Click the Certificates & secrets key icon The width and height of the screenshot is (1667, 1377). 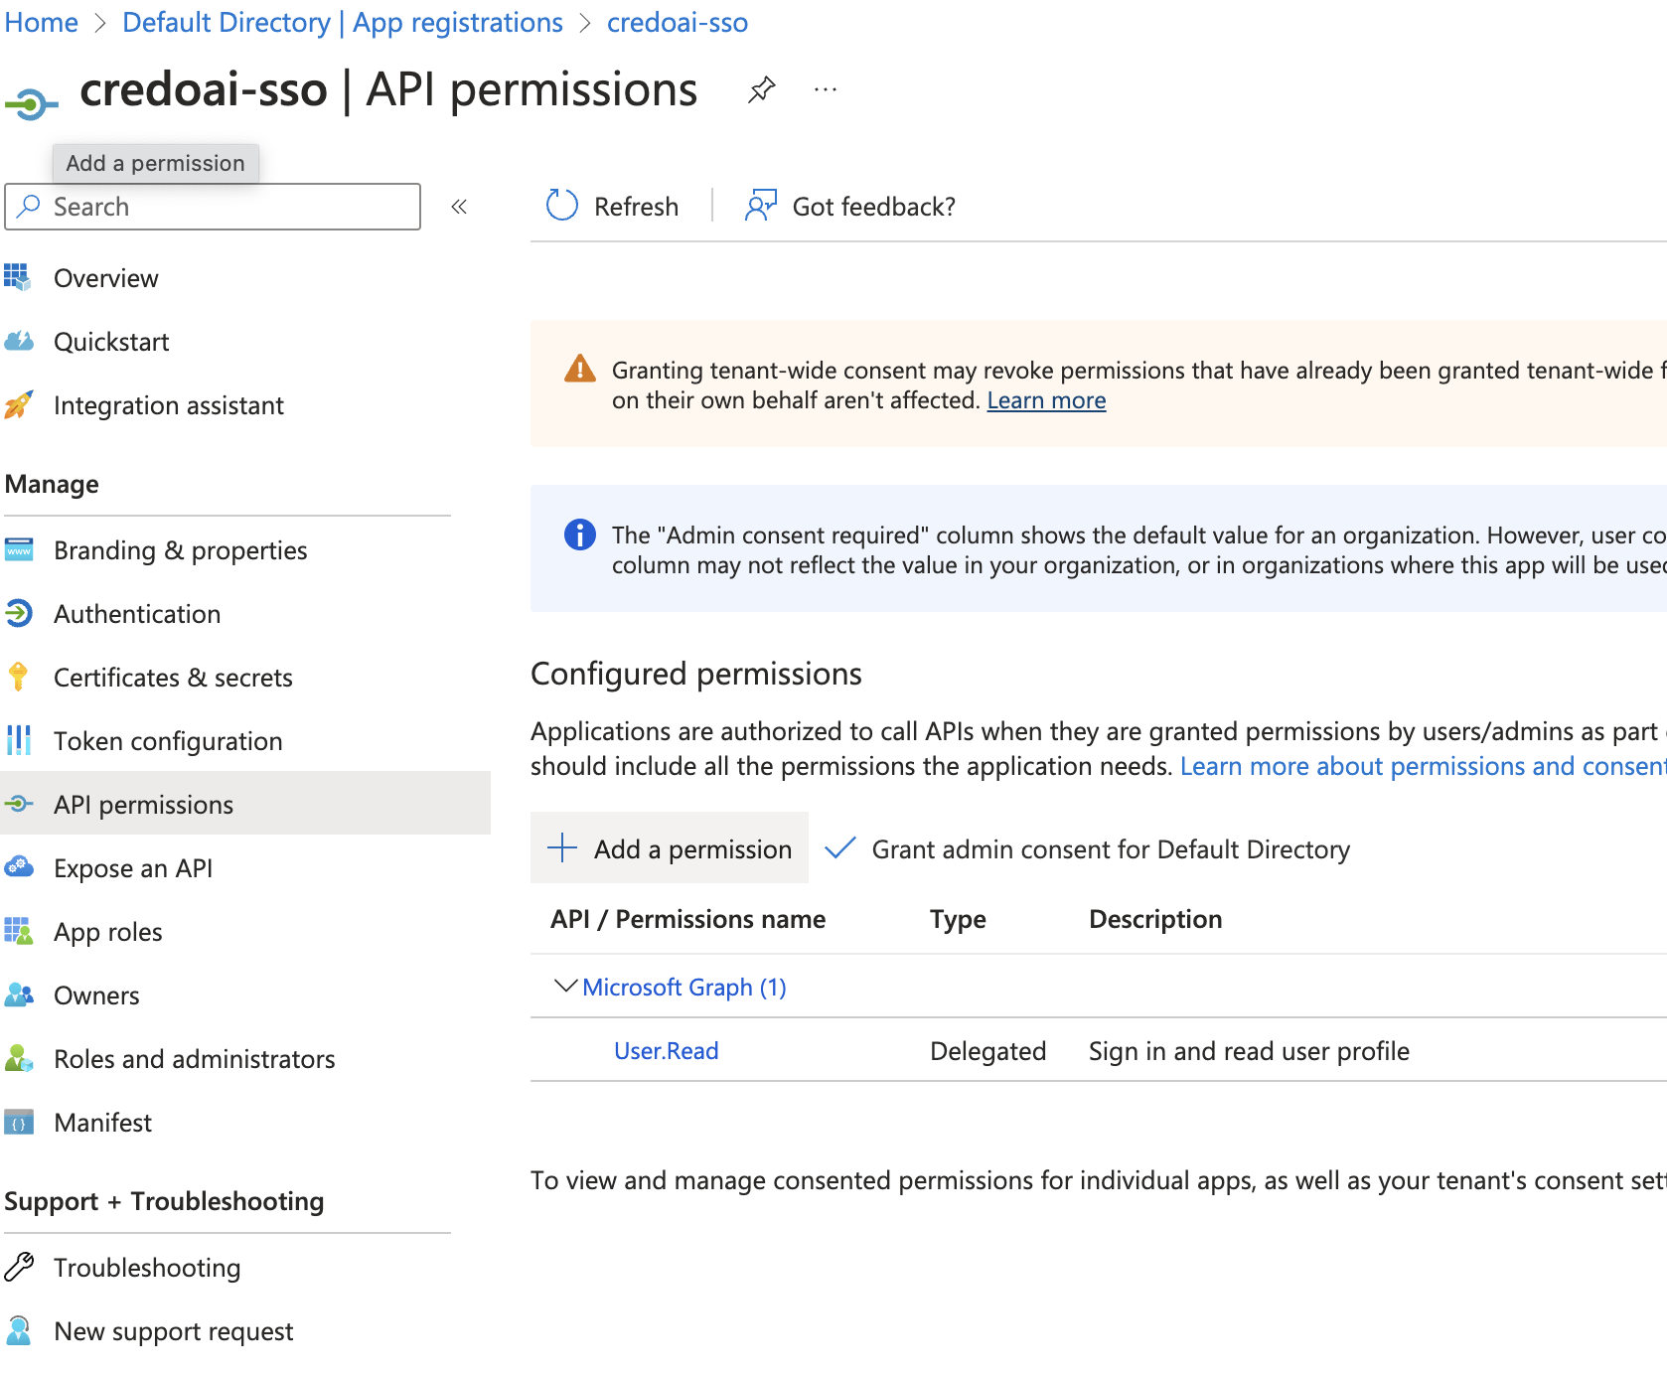[x=18, y=677]
